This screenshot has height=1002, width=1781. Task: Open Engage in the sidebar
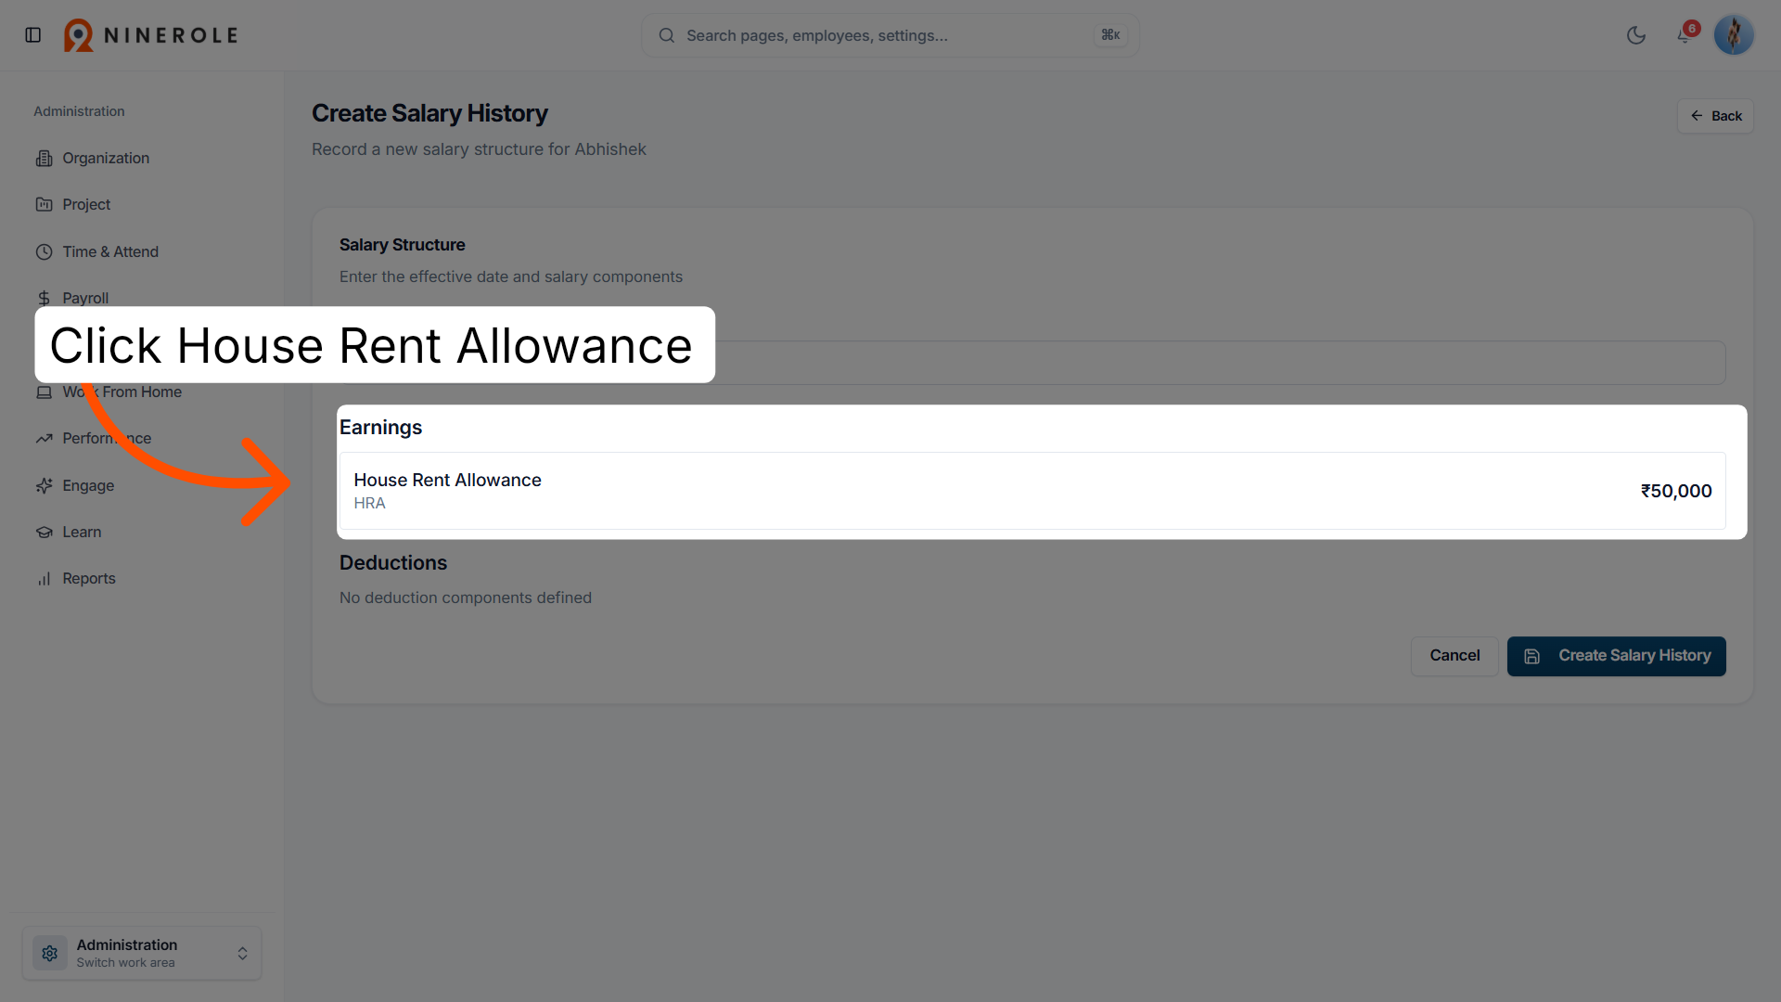point(88,485)
